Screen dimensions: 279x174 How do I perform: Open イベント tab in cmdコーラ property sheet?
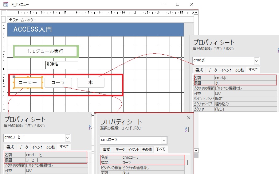pos(133,149)
